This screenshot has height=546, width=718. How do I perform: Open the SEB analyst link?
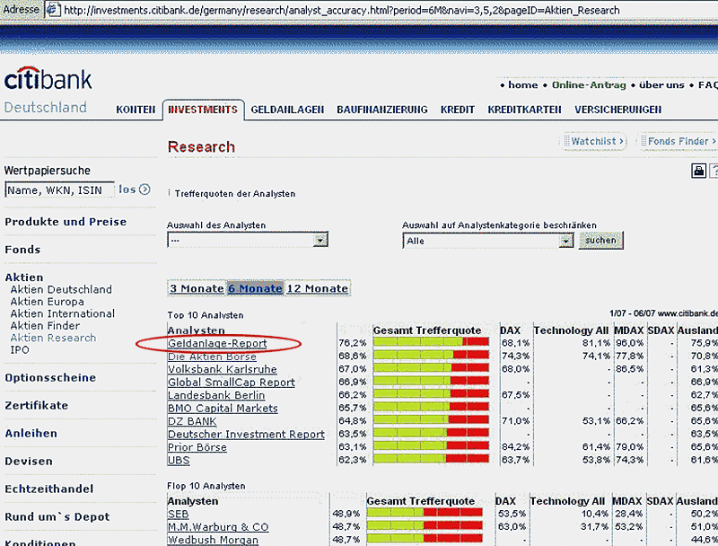[x=178, y=514]
